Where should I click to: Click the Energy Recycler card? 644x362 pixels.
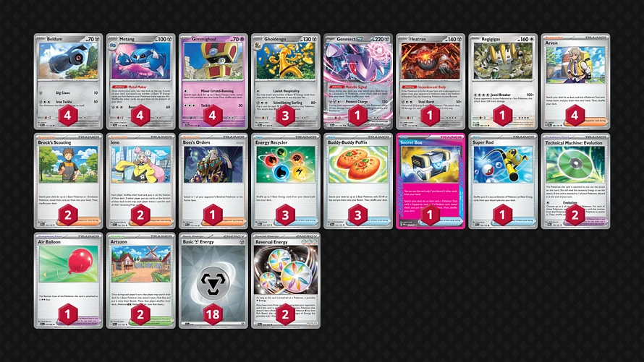tap(286, 181)
